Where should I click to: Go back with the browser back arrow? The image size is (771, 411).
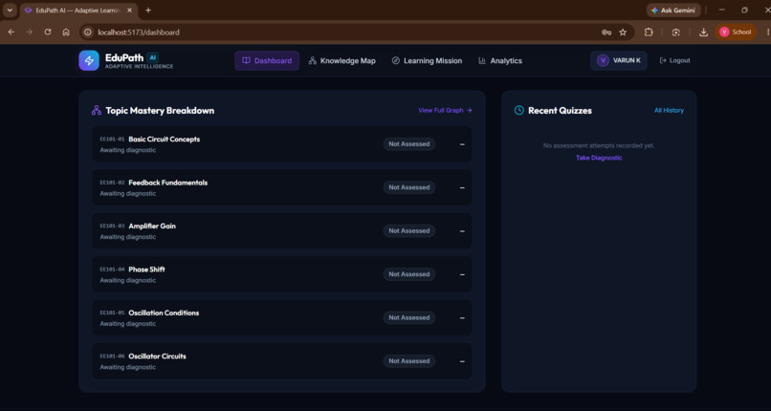point(11,32)
